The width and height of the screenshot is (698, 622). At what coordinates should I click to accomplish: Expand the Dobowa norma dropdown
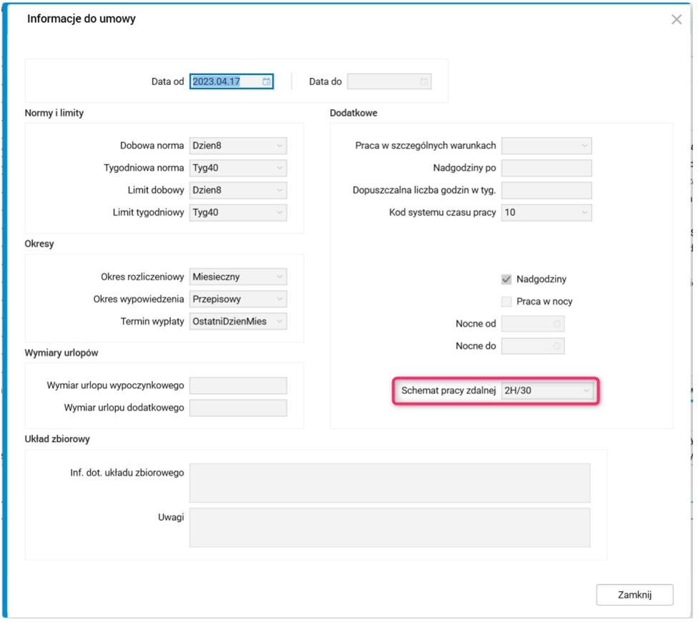(279, 146)
